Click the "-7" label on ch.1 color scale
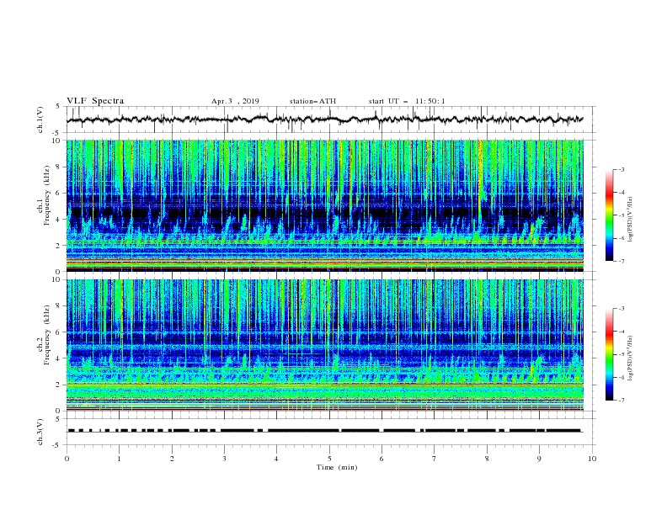Viewport: 667px width, 515px height. coord(622,261)
